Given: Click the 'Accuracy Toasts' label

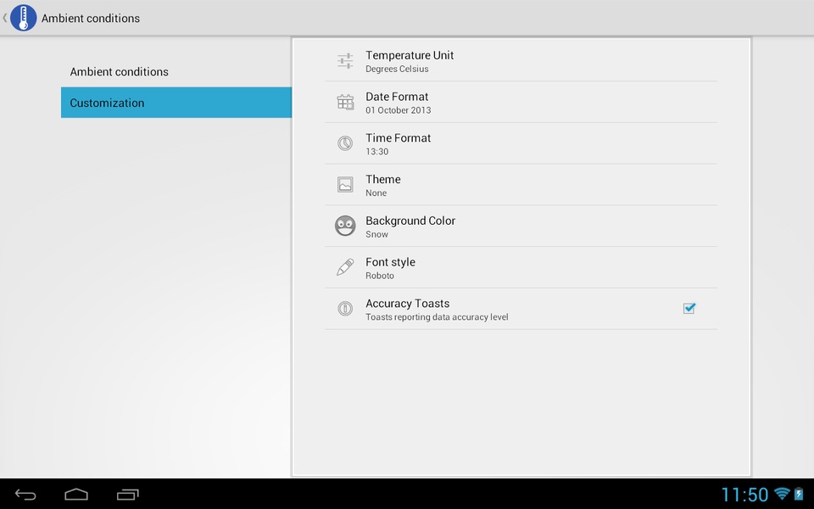Looking at the screenshot, I should [408, 304].
